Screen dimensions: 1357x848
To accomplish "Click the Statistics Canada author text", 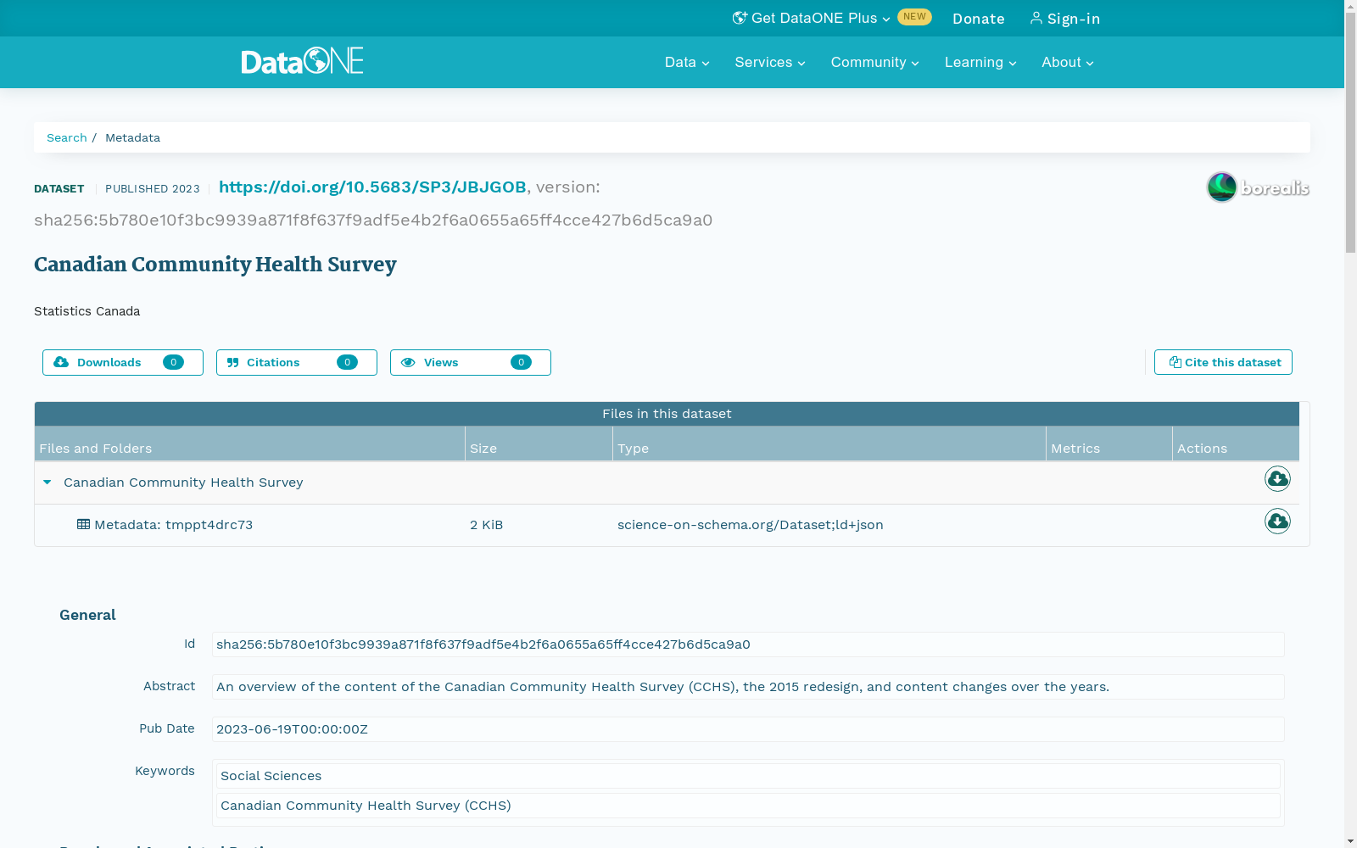I will pos(87,311).
